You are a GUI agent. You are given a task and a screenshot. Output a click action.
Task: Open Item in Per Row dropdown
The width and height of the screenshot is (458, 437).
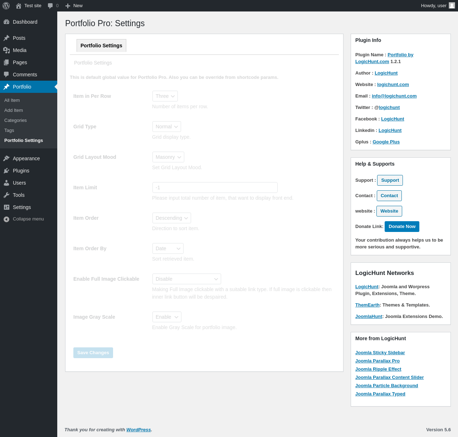point(165,96)
